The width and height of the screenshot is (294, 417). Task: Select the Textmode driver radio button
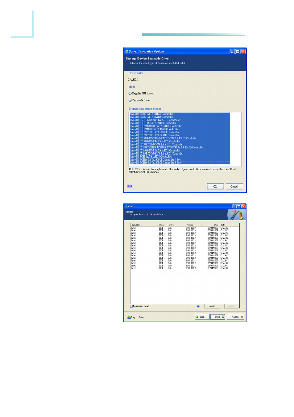coord(130,100)
